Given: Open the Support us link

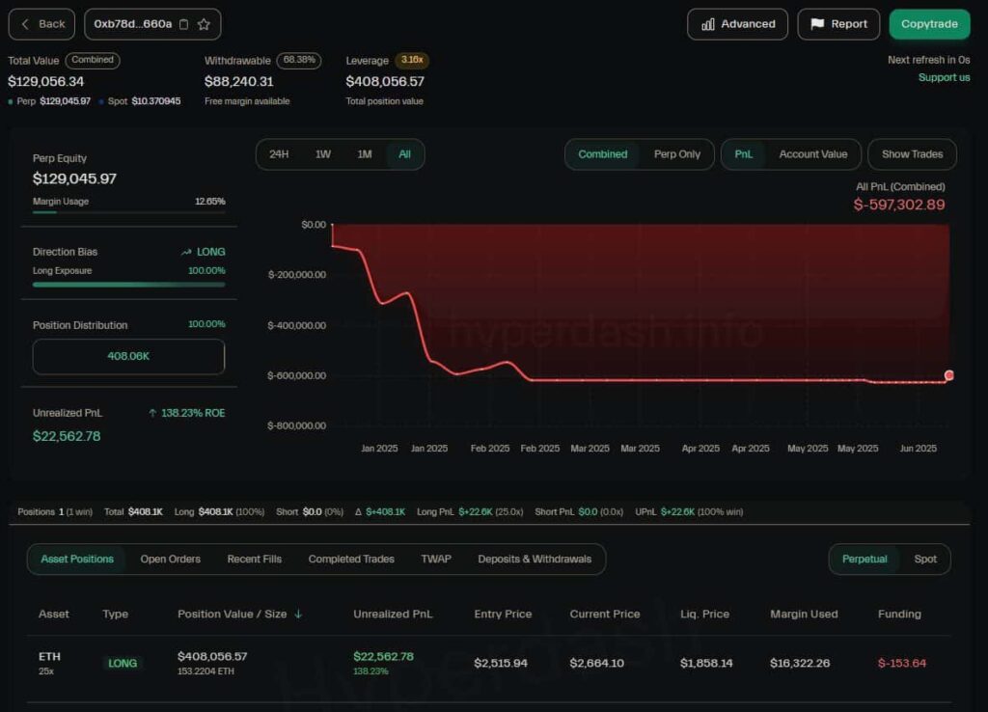Looking at the screenshot, I should coord(944,77).
